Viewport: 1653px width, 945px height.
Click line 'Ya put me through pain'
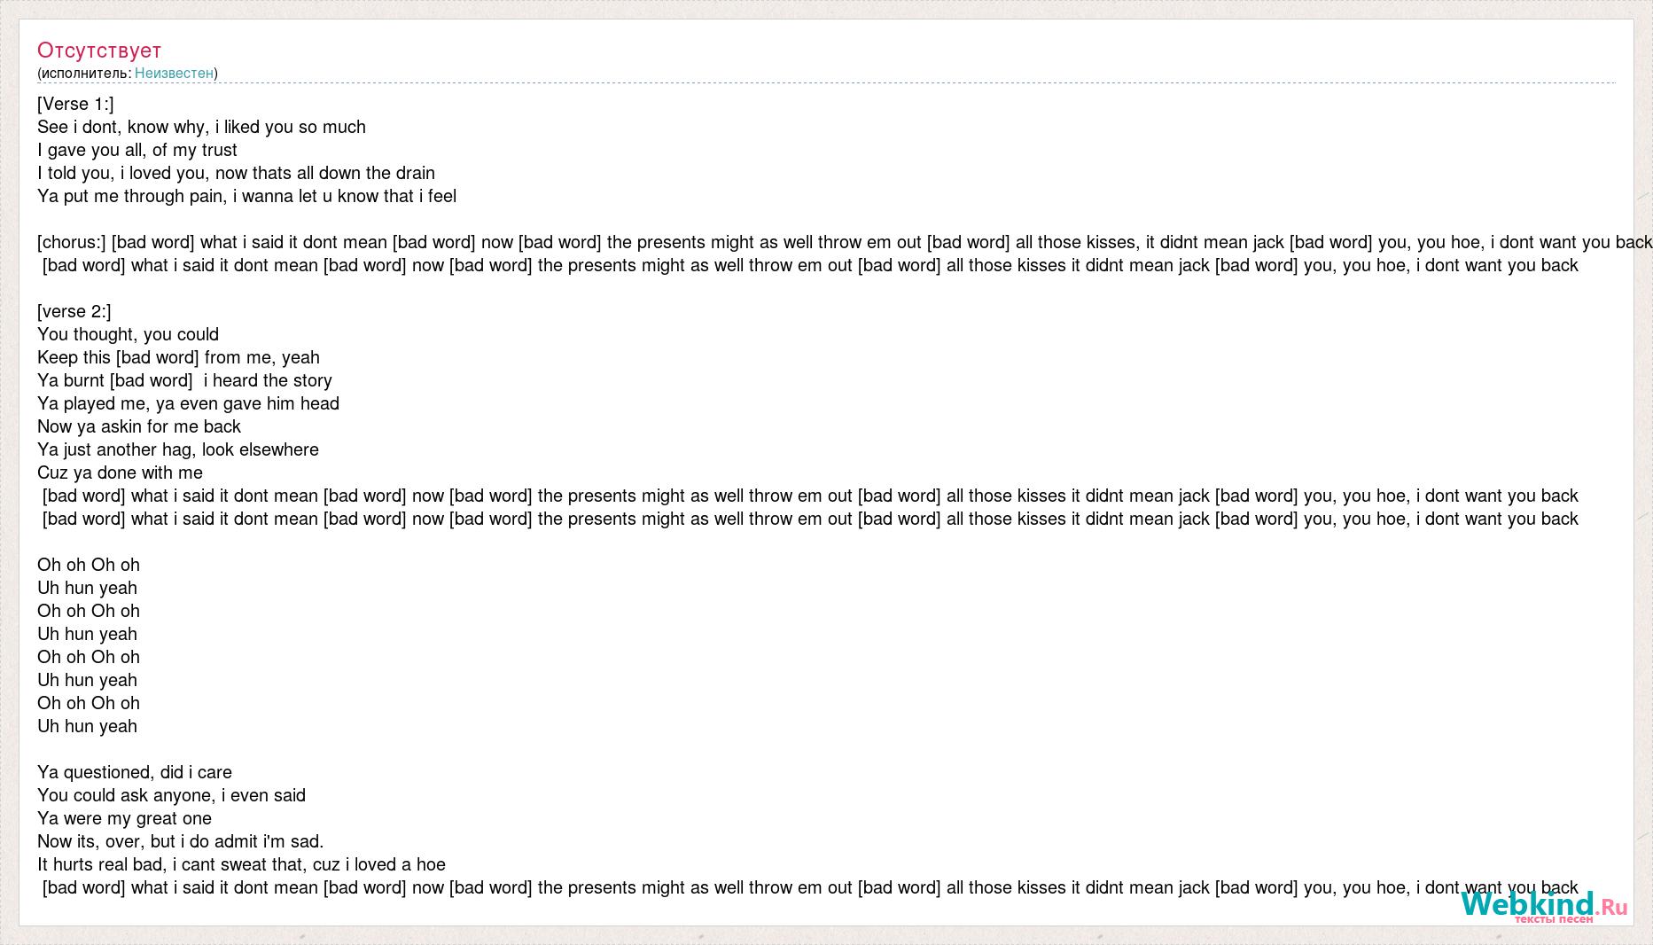point(246,196)
